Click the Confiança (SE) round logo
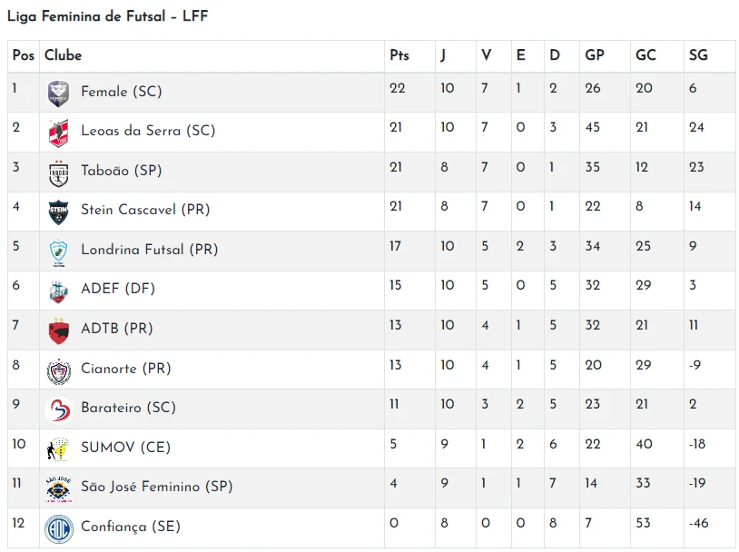 59,528
